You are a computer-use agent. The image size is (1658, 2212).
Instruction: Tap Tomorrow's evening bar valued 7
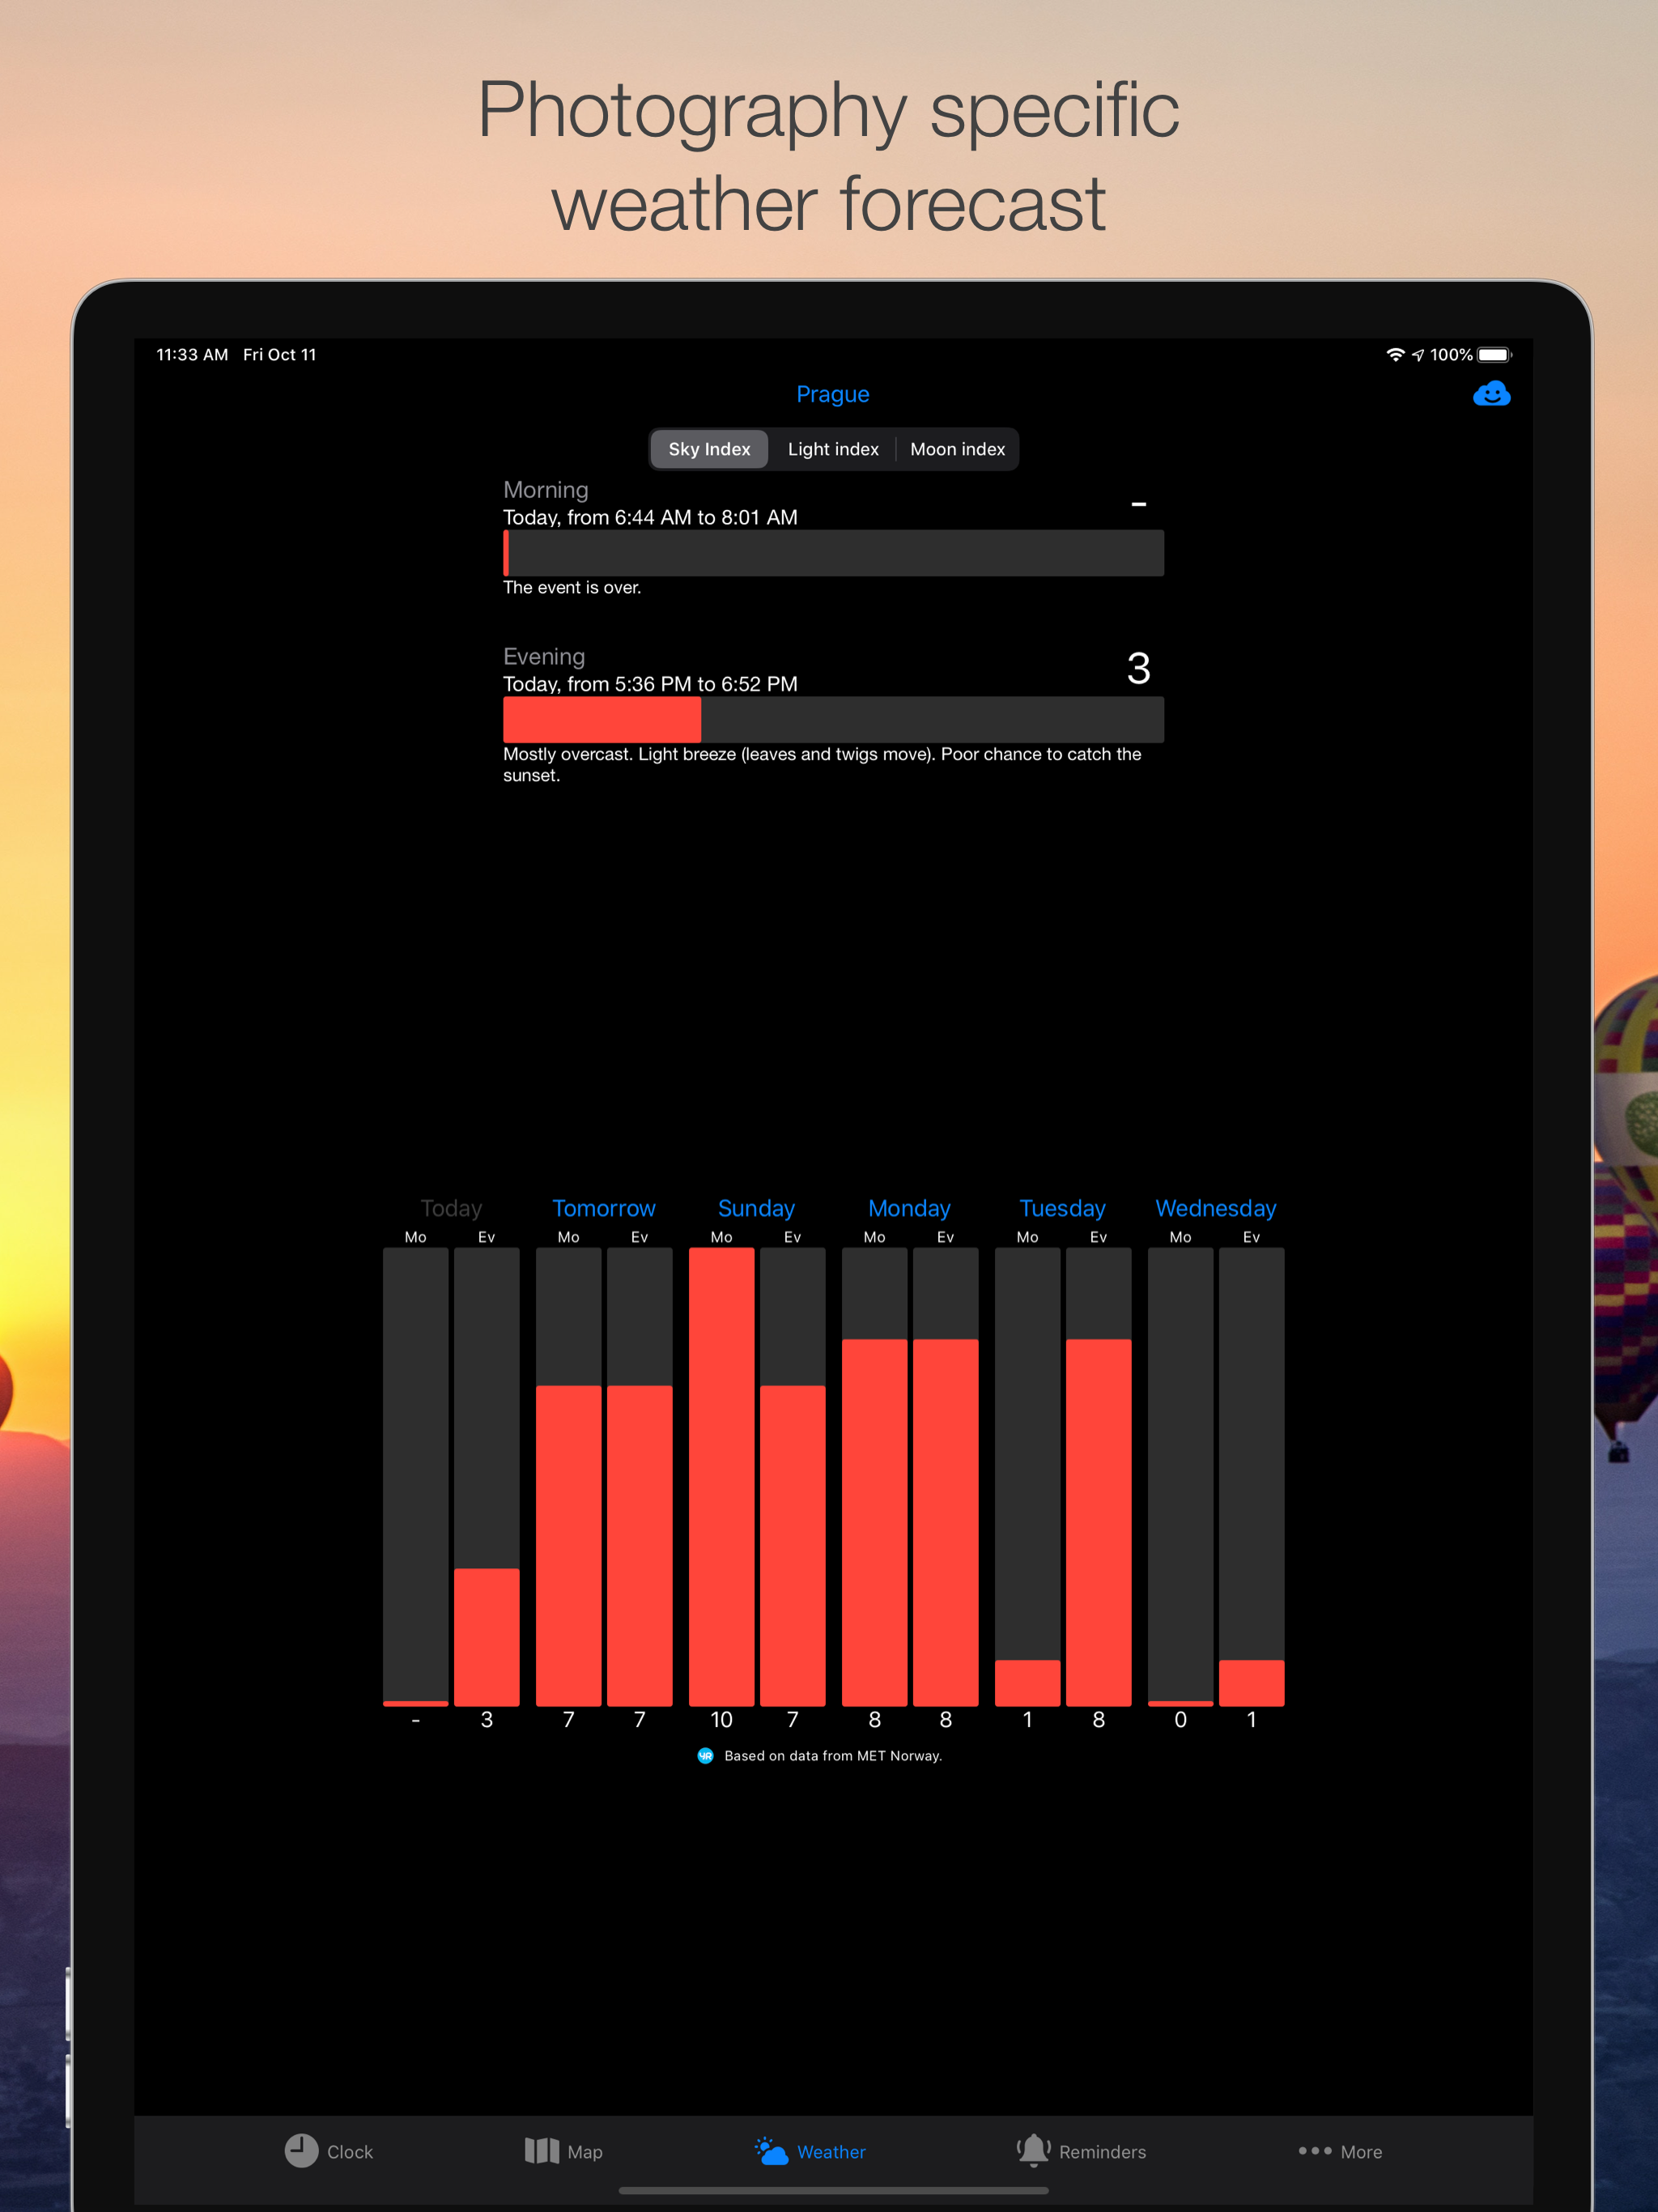640,1476
